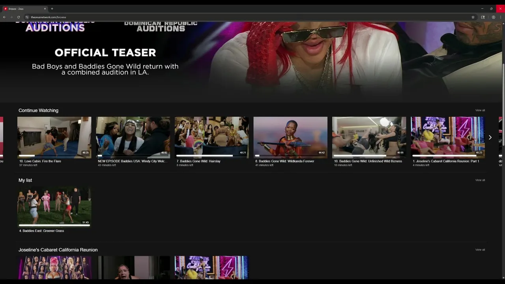
Task: Open third Joseline's Cabaret stage thumbnail
Action: point(211,267)
